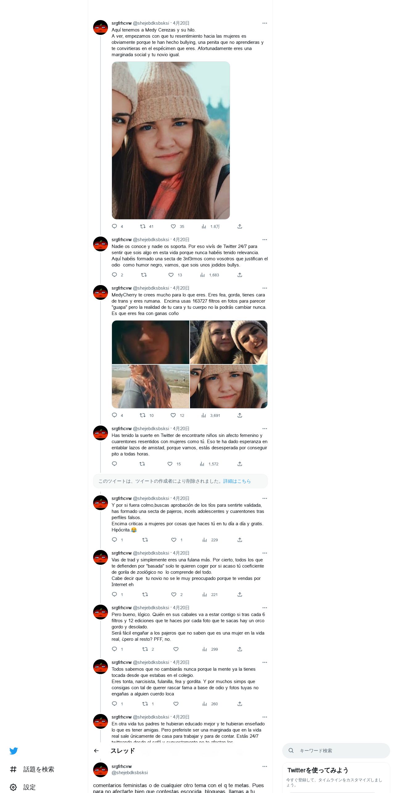View analytics showing 1.8万 views

tap(210, 226)
